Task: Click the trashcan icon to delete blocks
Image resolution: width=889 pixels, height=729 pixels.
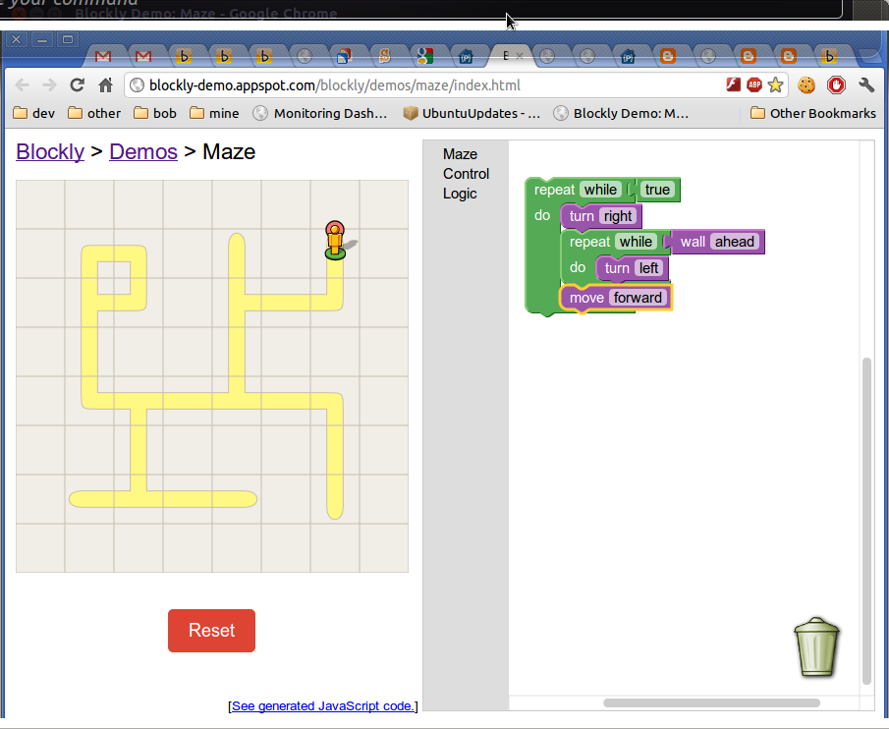Action: [x=816, y=647]
